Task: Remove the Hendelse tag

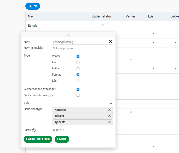Action: (x=109, y=110)
